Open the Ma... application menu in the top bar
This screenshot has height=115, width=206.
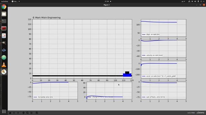tap(16, 1)
